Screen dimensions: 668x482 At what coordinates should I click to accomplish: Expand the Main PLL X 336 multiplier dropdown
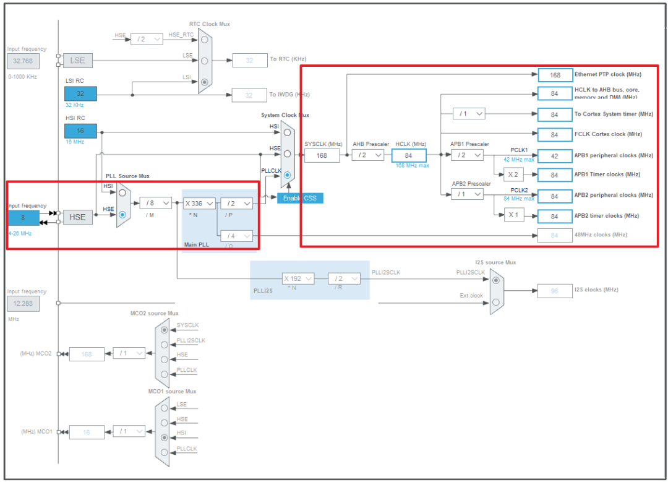(199, 203)
